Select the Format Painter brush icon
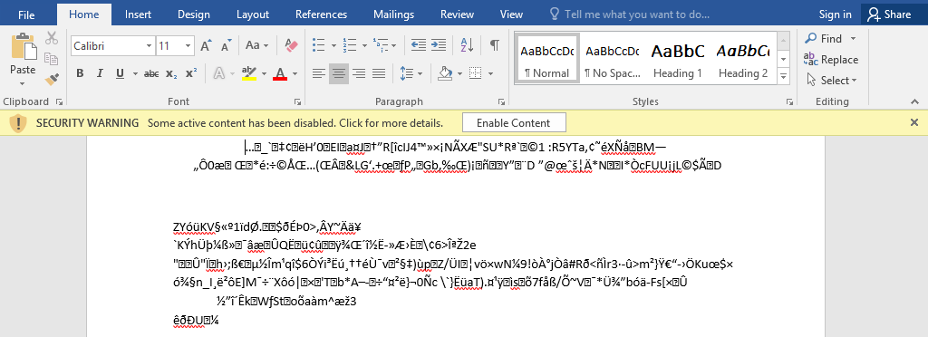The image size is (928, 337). pyautogui.click(x=52, y=78)
